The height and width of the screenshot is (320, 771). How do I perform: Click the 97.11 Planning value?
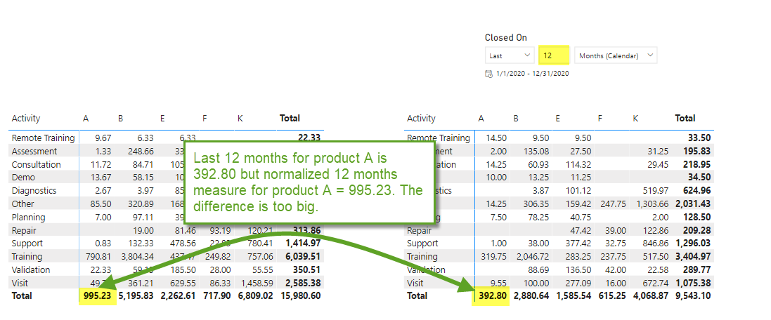(x=143, y=217)
